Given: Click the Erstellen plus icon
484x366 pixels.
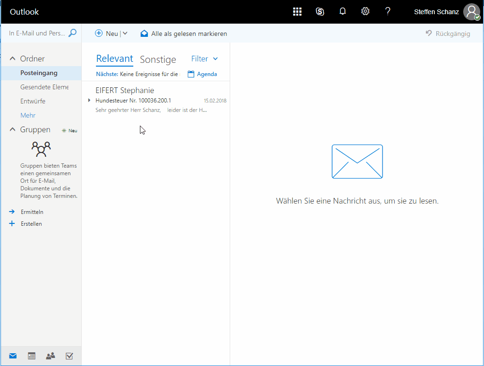Looking at the screenshot, I should [x=12, y=223].
